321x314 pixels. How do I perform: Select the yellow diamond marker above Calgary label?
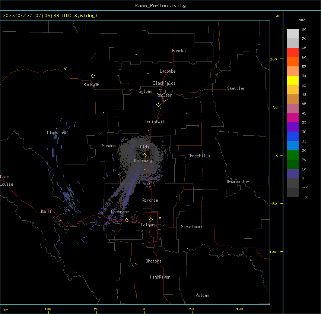[x=151, y=220]
